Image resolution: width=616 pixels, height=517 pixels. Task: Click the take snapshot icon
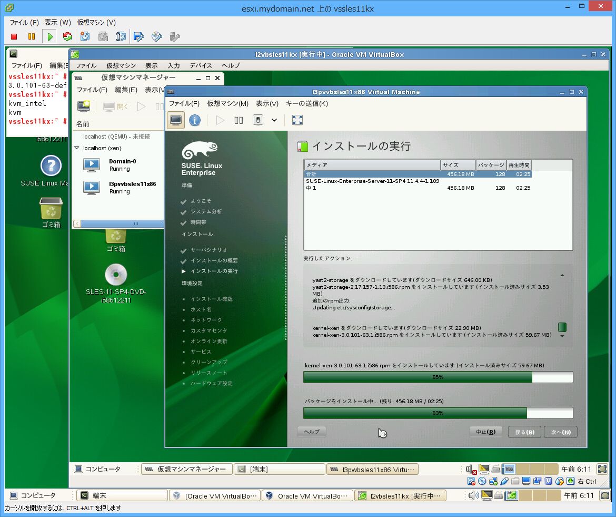click(x=85, y=36)
